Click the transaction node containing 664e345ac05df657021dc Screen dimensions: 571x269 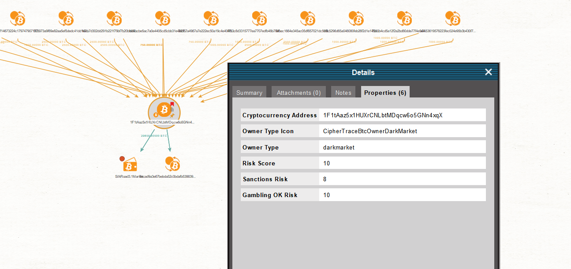coord(308,19)
